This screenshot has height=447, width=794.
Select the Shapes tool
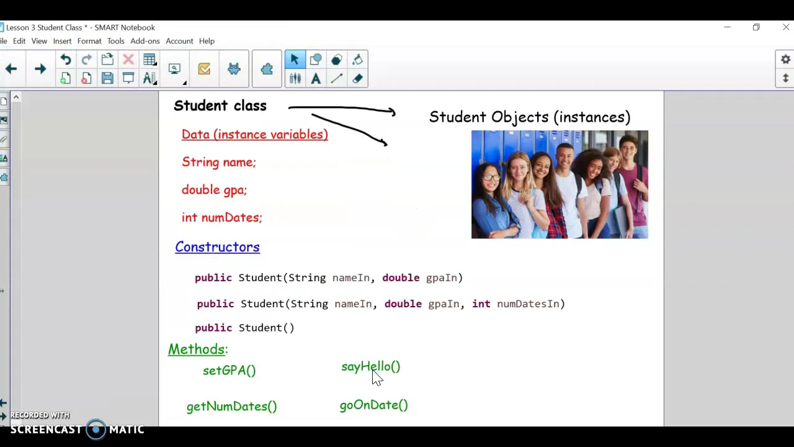[316, 60]
